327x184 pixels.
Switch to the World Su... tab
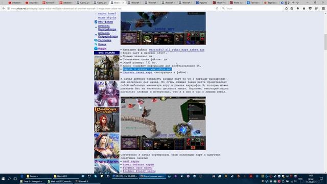click(237, 3)
